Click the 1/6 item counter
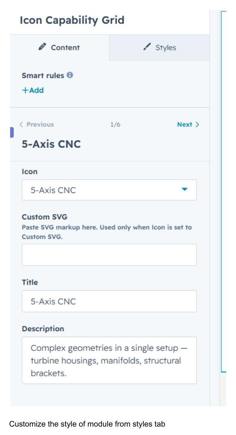The width and height of the screenshot is (236, 435). pos(115,125)
